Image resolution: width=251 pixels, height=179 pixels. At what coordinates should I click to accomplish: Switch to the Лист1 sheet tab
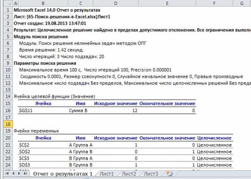click(x=106, y=174)
